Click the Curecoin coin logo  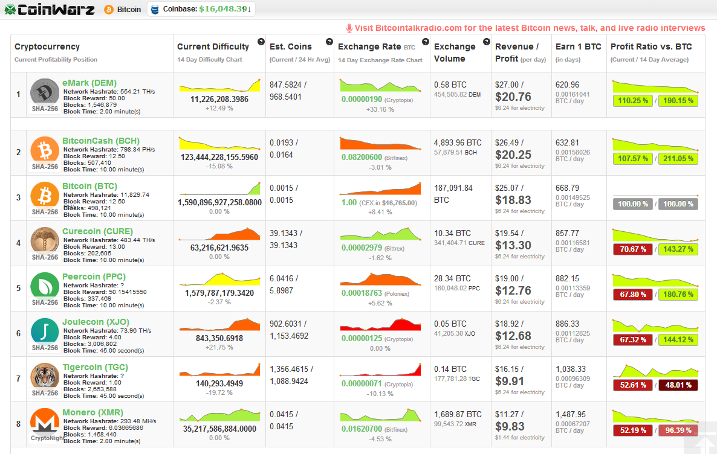pos(45,240)
